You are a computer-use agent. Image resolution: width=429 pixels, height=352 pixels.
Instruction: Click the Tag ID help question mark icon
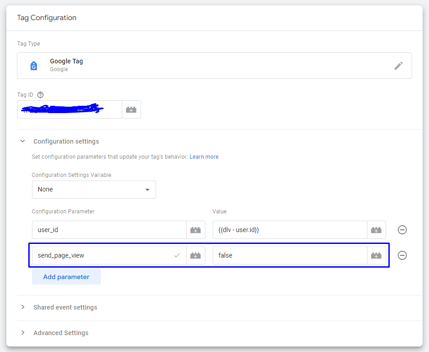pyautogui.click(x=40, y=94)
